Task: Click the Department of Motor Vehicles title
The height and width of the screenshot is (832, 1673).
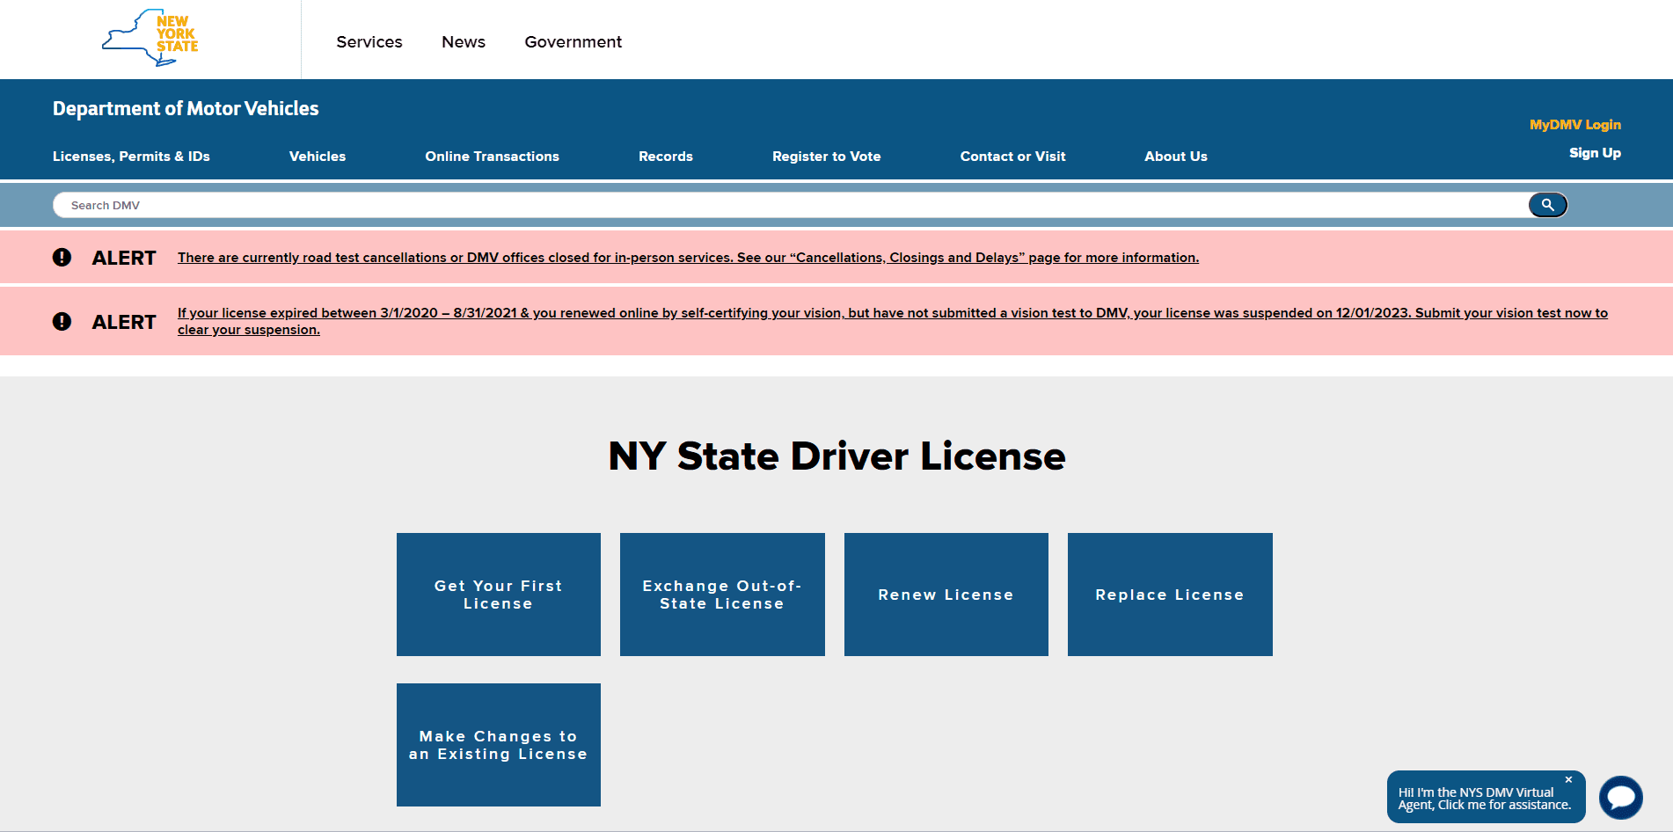Action: coord(186,108)
